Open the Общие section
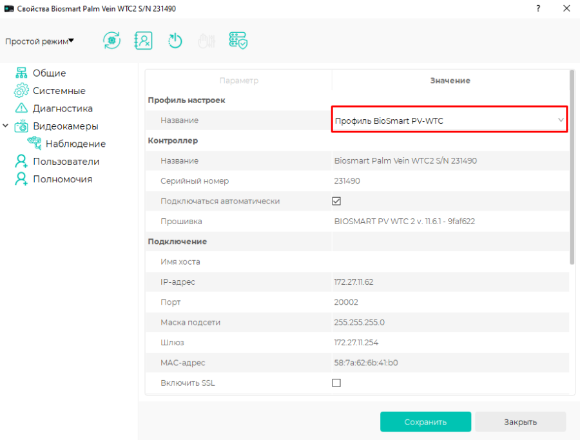Image resolution: width=580 pixels, height=440 pixels. pyautogui.click(x=49, y=73)
